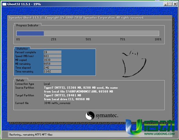This screenshot has height=140, width=179.
Task: Click the MB copied value 1630
Action: click(x=53, y=60)
